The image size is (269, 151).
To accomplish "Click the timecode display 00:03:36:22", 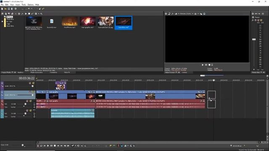I will tap(26, 78).
